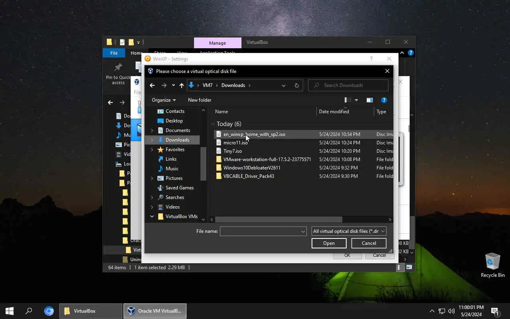Select Links in navigation tree
510x319 pixels.
(171, 159)
